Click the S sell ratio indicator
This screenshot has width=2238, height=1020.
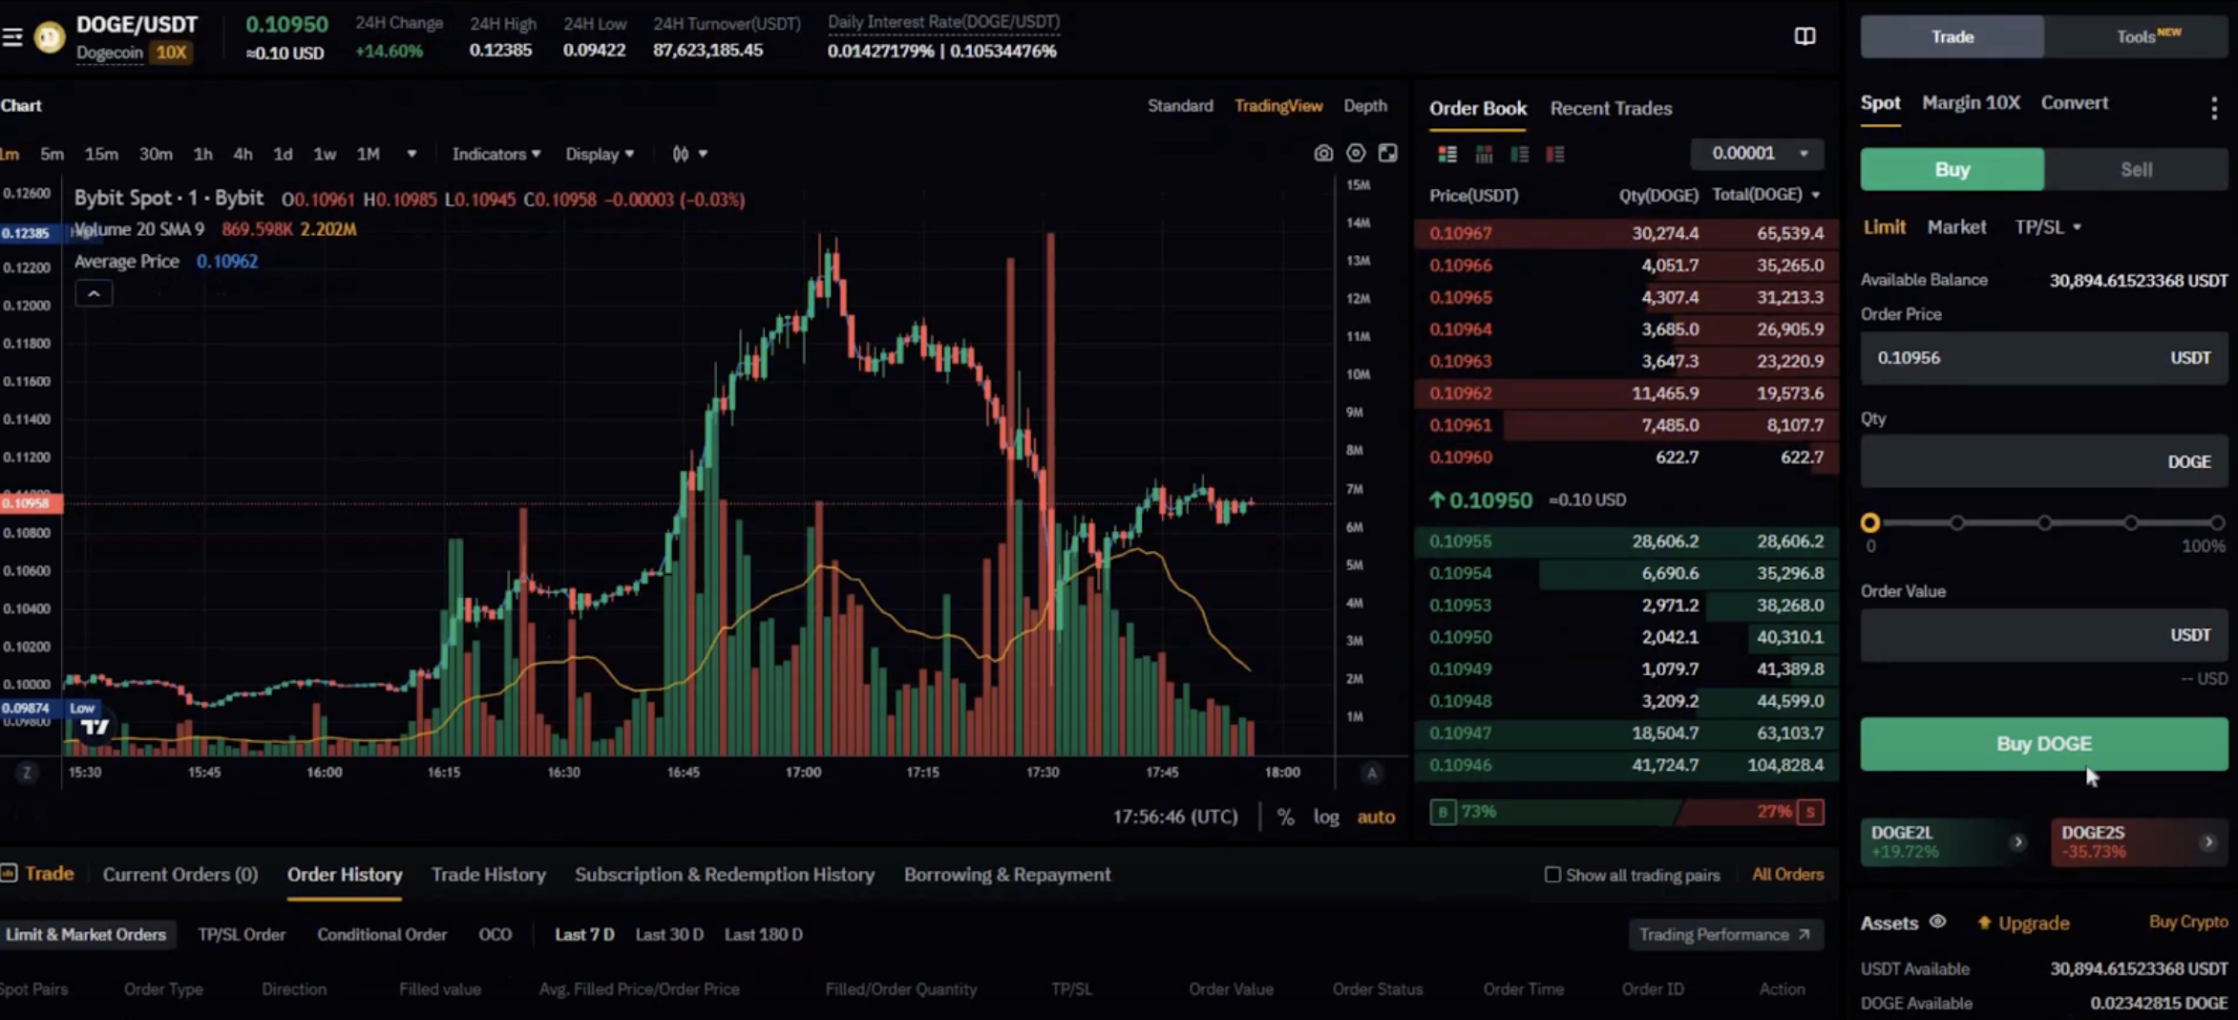click(x=1810, y=812)
